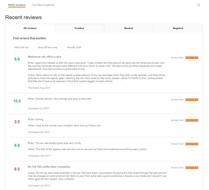Filter by 'return the car' tag
This screenshot has height=190, width=209.
click(21, 47)
